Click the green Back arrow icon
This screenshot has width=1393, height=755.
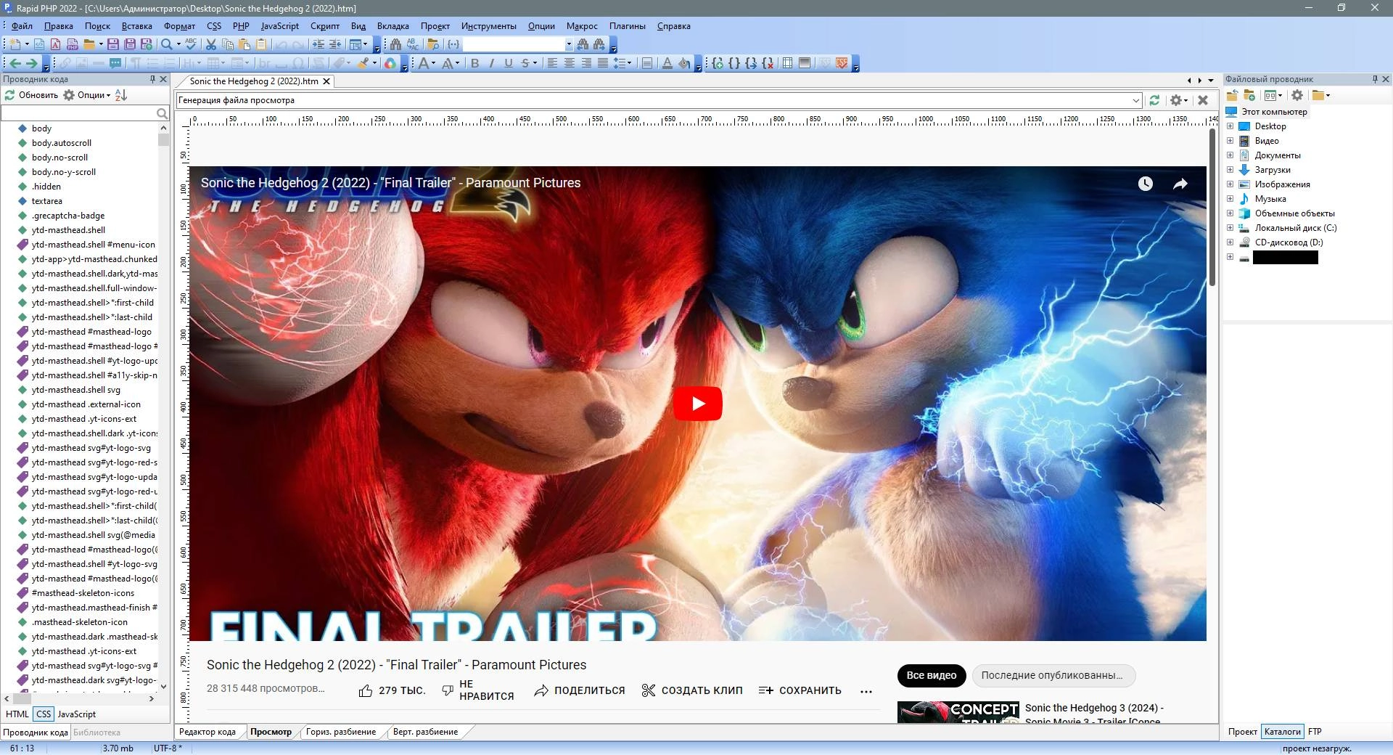[15, 63]
